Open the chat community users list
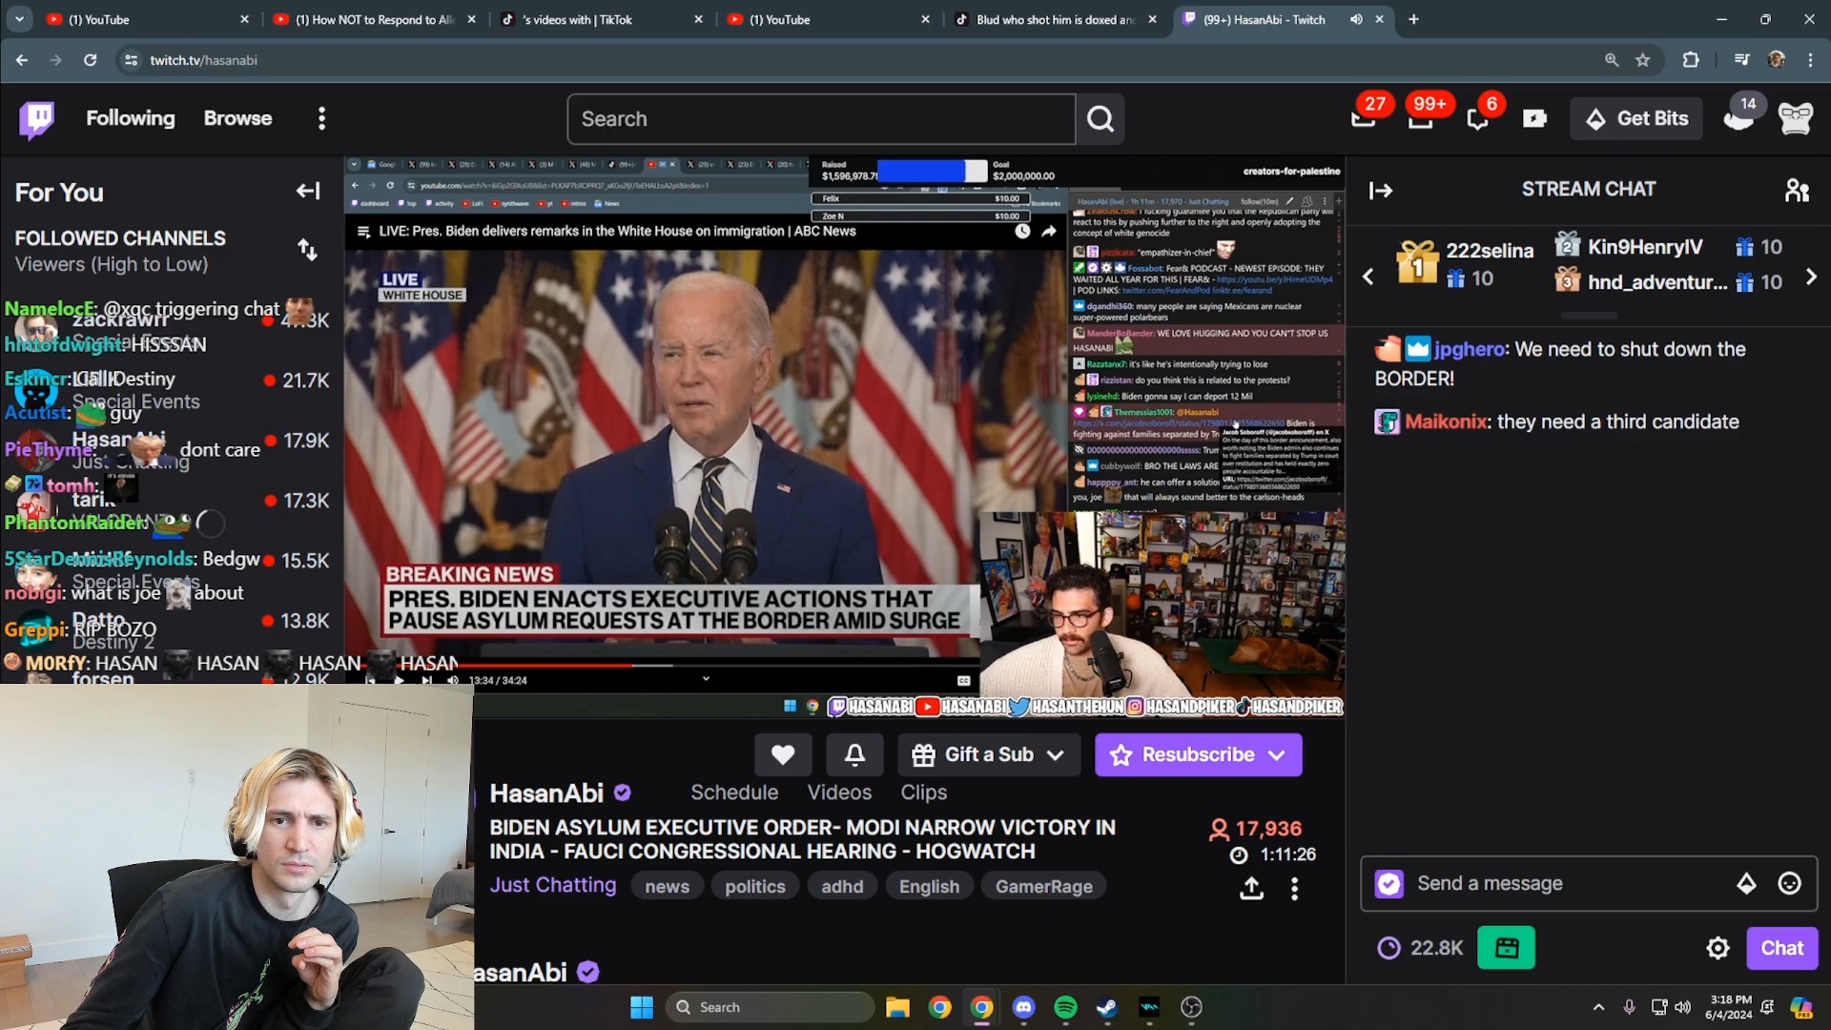 pyautogui.click(x=1798, y=190)
